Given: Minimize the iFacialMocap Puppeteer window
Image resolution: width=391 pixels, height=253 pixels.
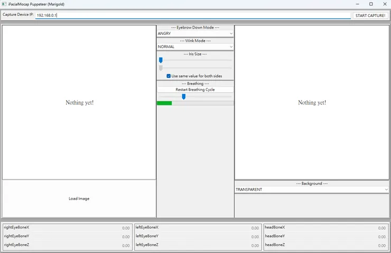Looking at the screenshot, I should pos(357,4).
